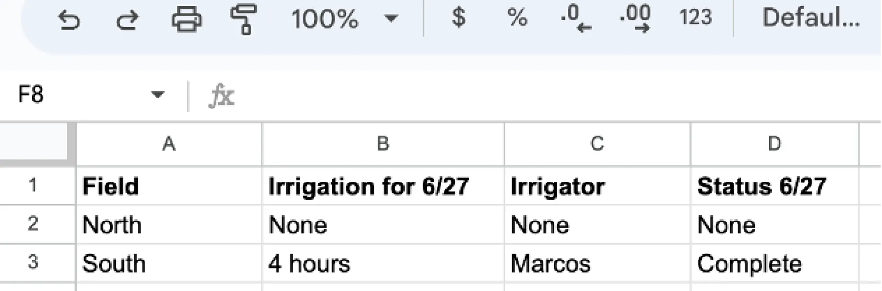The height and width of the screenshot is (291, 882).
Task: Select the 'Irrigation for 6/27' header cell
Action: point(383,186)
